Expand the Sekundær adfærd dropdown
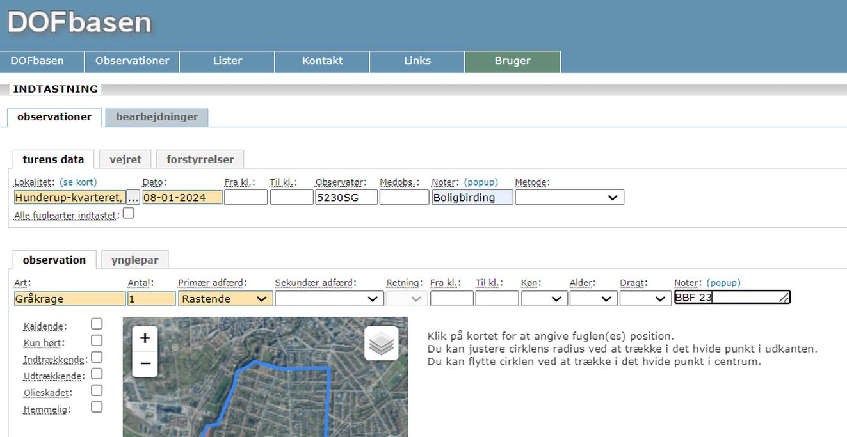 [x=329, y=298]
